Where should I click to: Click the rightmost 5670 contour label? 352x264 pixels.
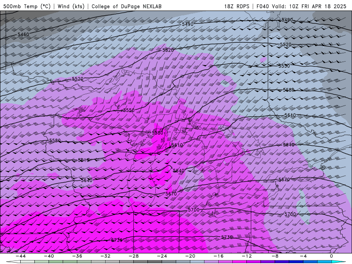coord(284,180)
